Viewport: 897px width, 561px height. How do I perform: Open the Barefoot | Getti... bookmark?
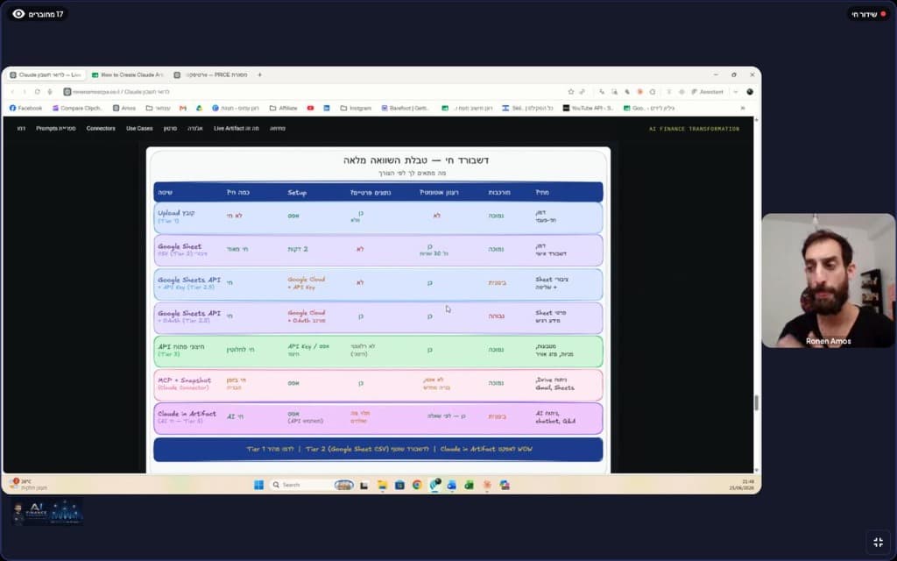(x=405, y=108)
